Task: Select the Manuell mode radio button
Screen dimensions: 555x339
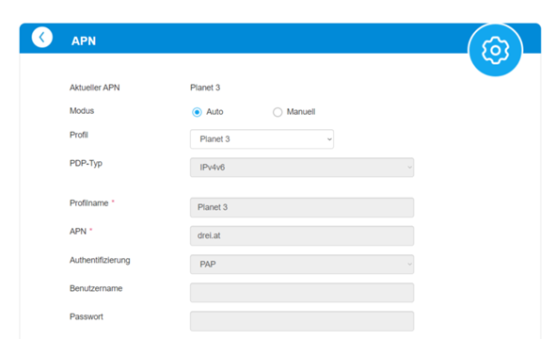Action: click(277, 112)
